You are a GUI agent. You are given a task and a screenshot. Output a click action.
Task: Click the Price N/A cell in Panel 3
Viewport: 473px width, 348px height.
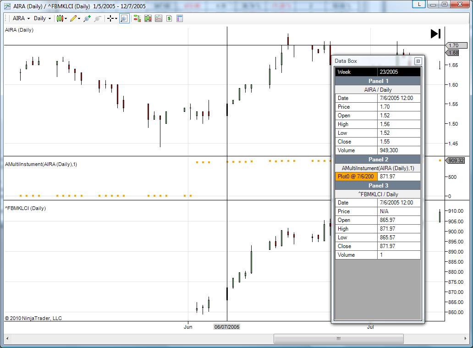(399, 211)
